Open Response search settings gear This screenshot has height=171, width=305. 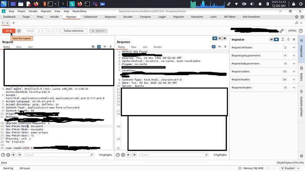tap(123, 155)
